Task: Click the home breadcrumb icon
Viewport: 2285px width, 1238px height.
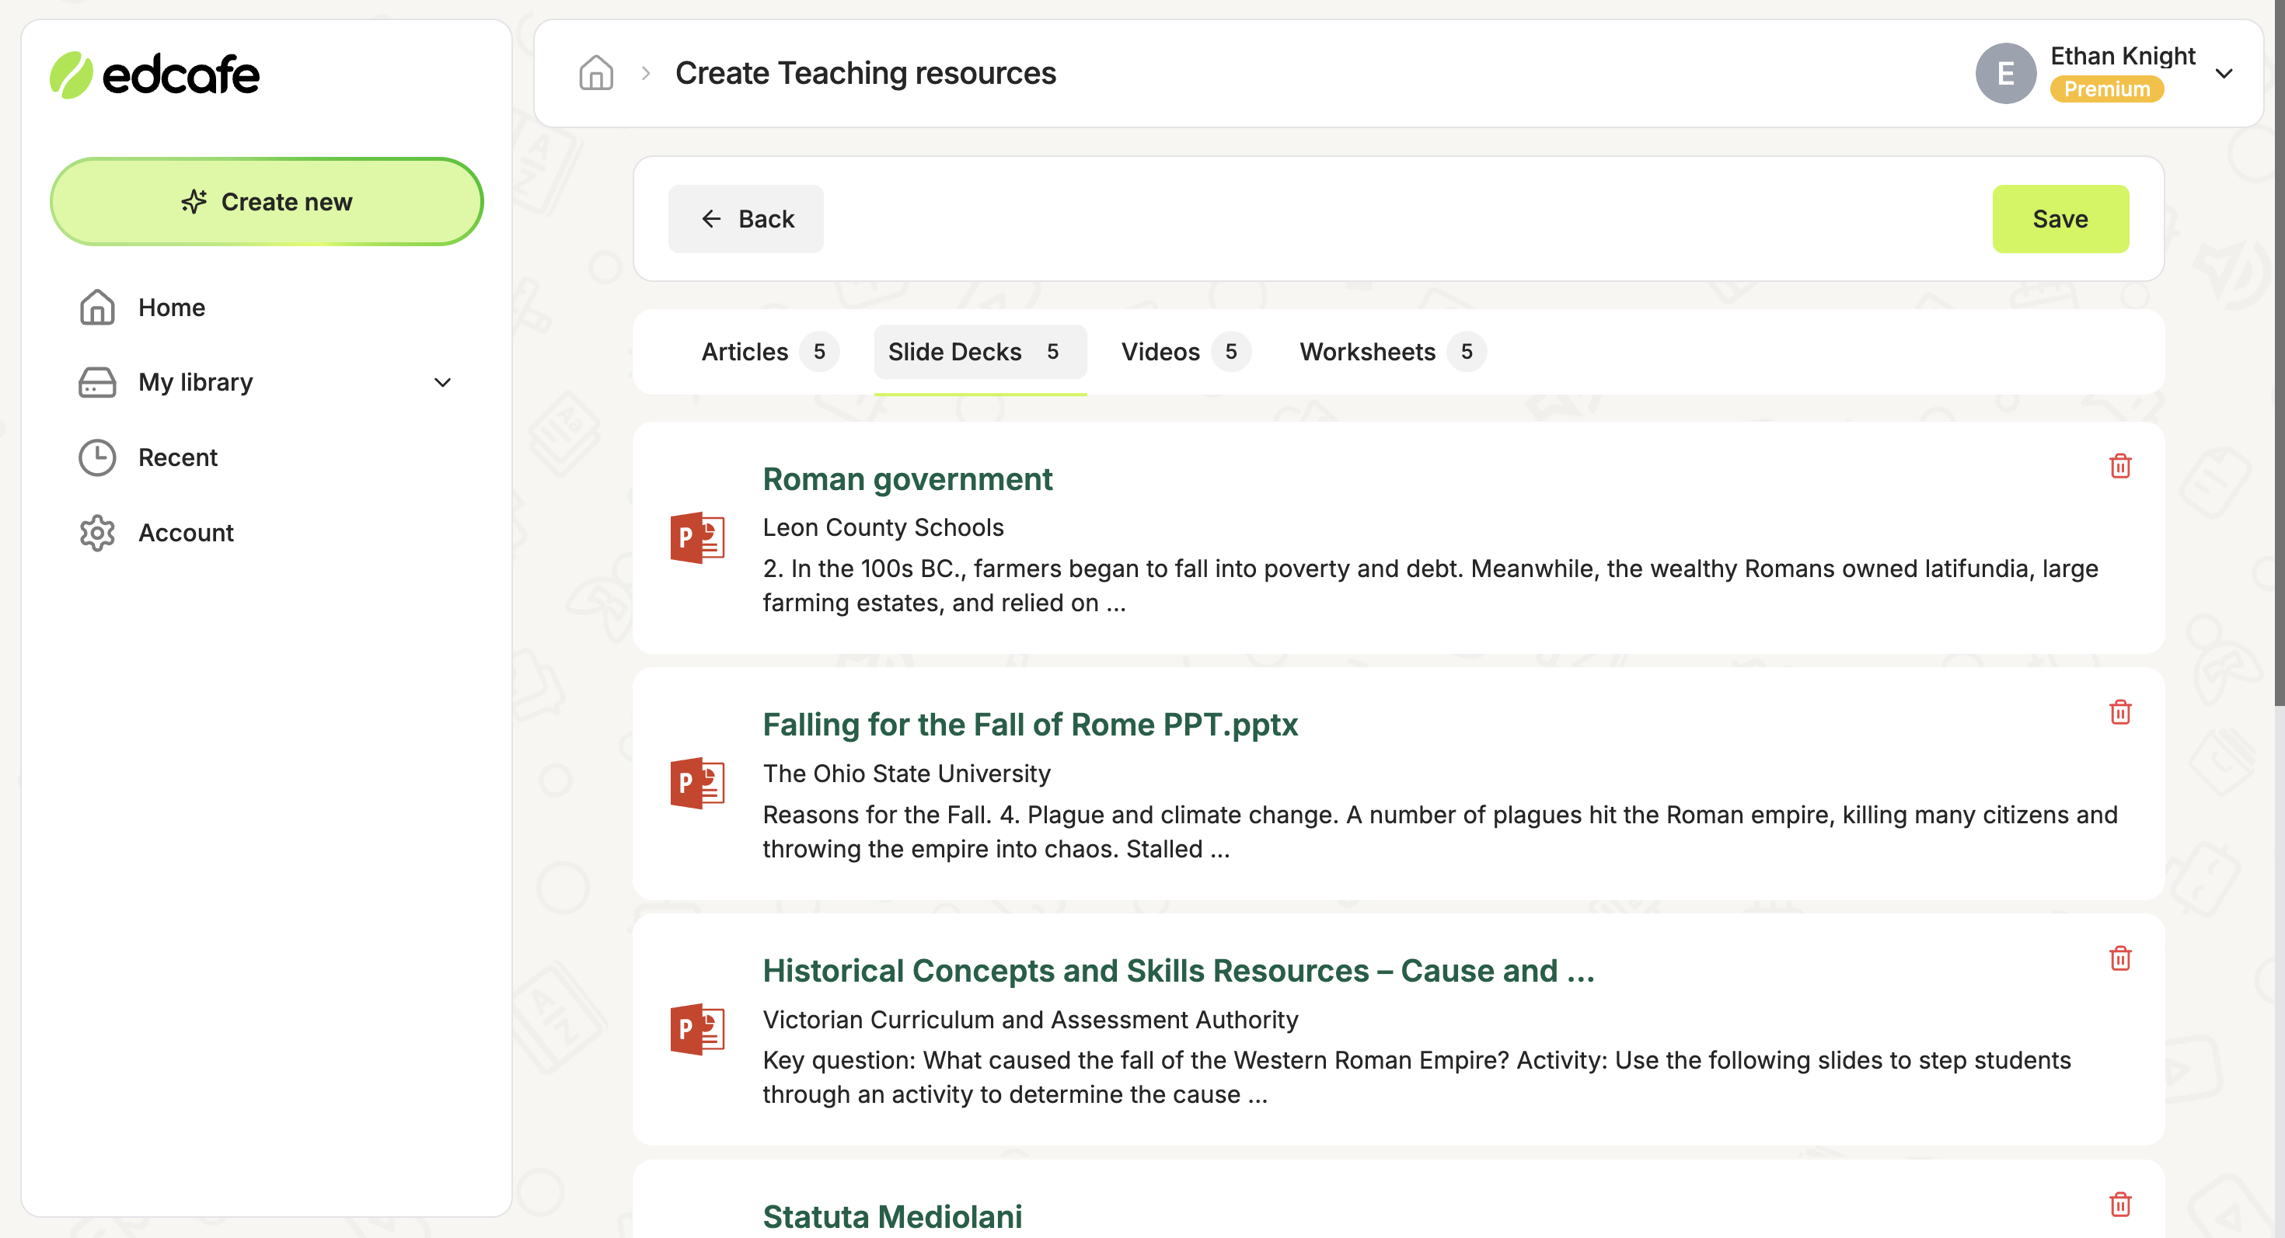Action: pos(596,73)
